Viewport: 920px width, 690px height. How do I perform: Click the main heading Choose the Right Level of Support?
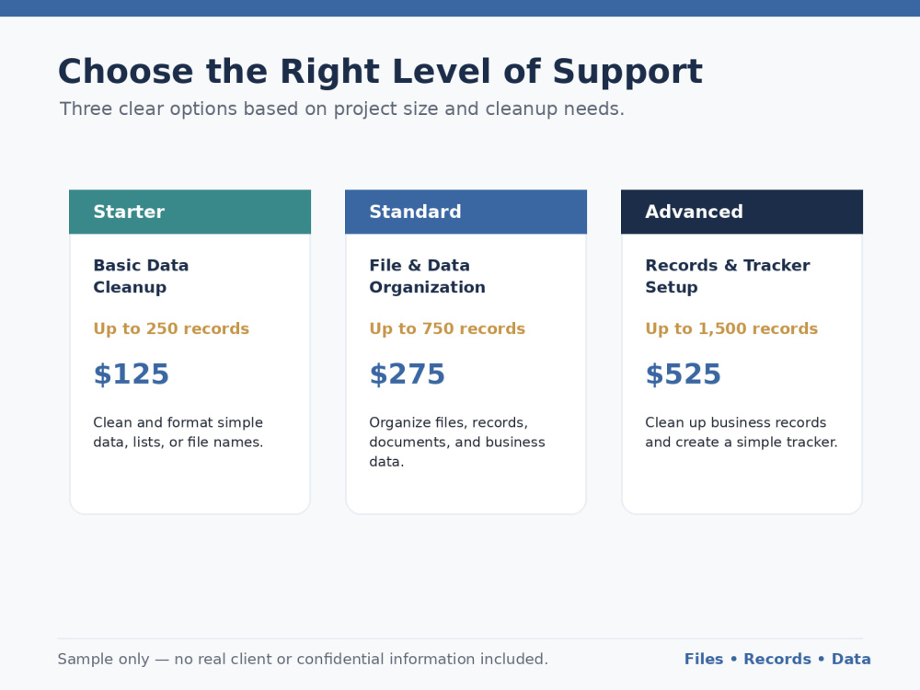click(380, 72)
